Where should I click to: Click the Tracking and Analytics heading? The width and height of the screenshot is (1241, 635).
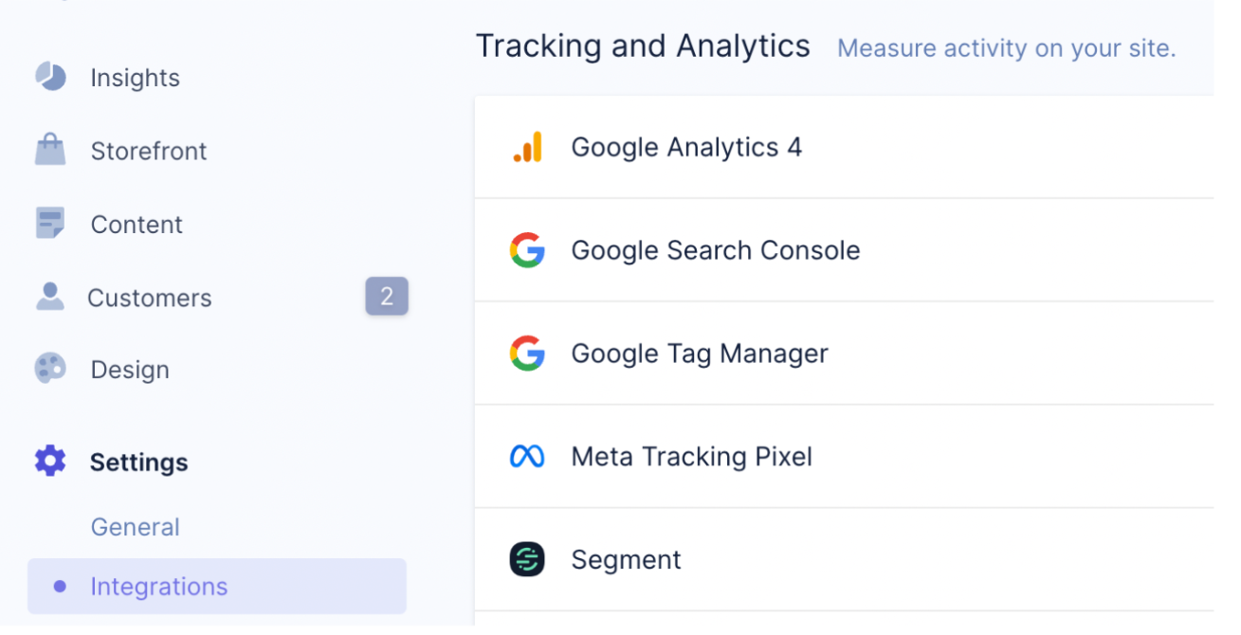tap(643, 45)
